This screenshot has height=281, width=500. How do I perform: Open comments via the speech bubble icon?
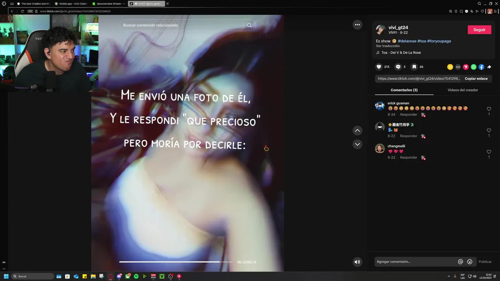tap(398, 67)
